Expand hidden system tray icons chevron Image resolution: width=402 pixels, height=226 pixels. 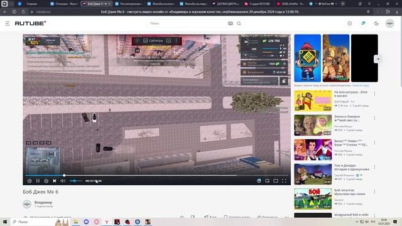pyautogui.click(x=357, y=222)
